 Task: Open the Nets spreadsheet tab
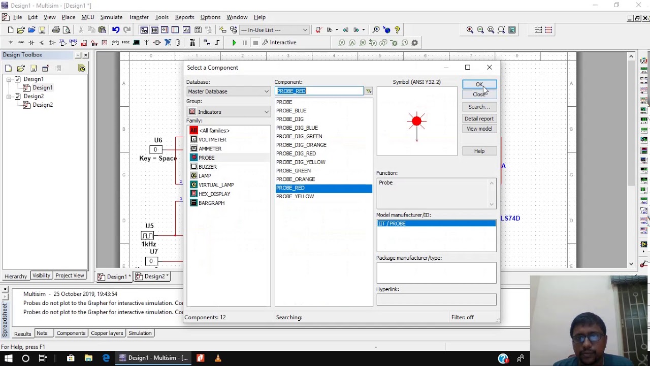pos(42,333)
